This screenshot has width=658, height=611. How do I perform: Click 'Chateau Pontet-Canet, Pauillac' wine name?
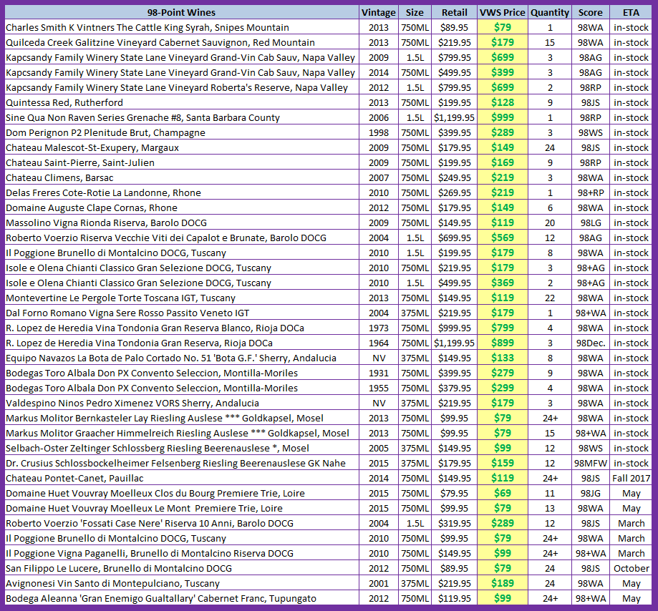coord(74,479)
